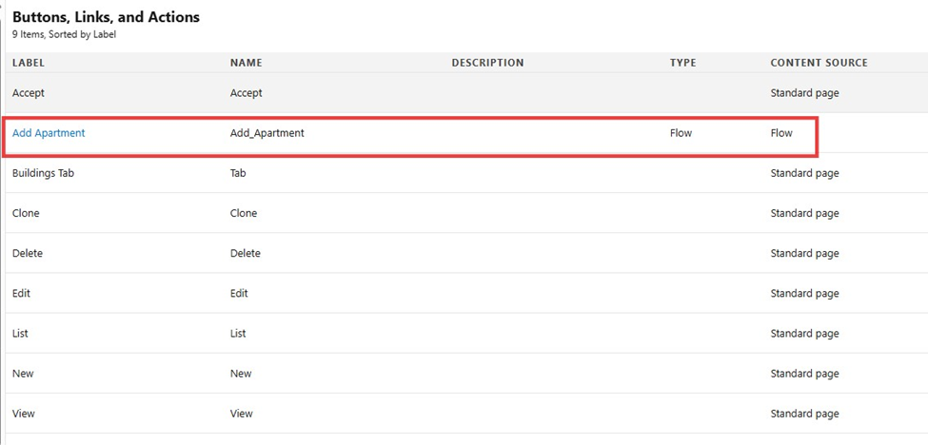Click Standard page in the Accept row

coord(804,93)
